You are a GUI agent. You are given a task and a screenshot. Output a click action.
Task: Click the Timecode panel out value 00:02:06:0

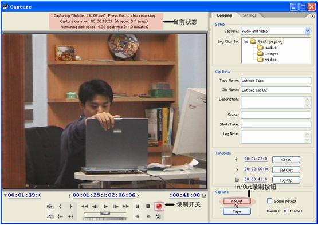pos(256,169)
